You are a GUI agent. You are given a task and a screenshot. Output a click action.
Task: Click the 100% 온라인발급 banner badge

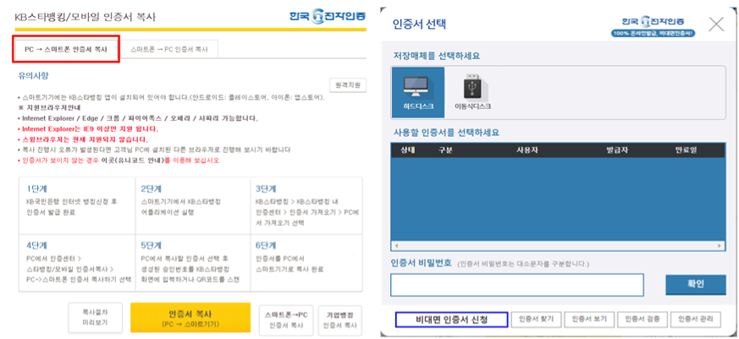point(654,34)
